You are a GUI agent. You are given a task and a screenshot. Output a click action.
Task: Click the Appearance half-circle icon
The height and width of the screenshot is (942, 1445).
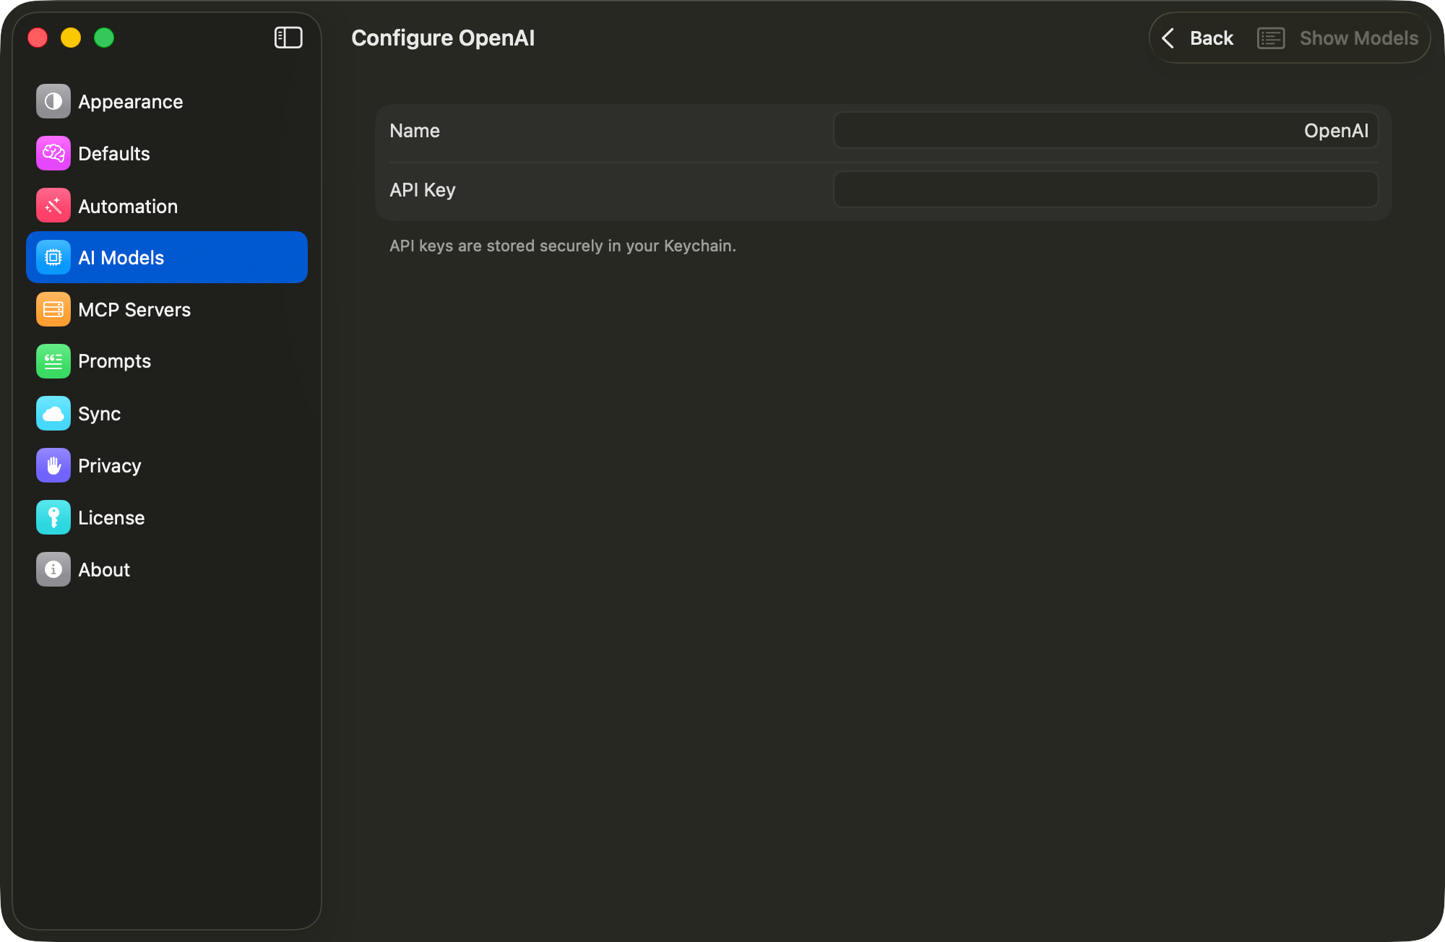tap(53, 101)
